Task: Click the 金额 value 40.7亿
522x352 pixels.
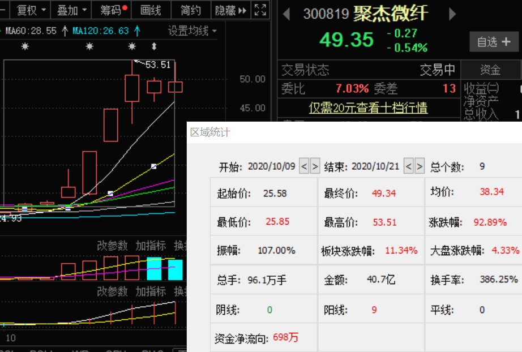Action: tap(381, 280)
